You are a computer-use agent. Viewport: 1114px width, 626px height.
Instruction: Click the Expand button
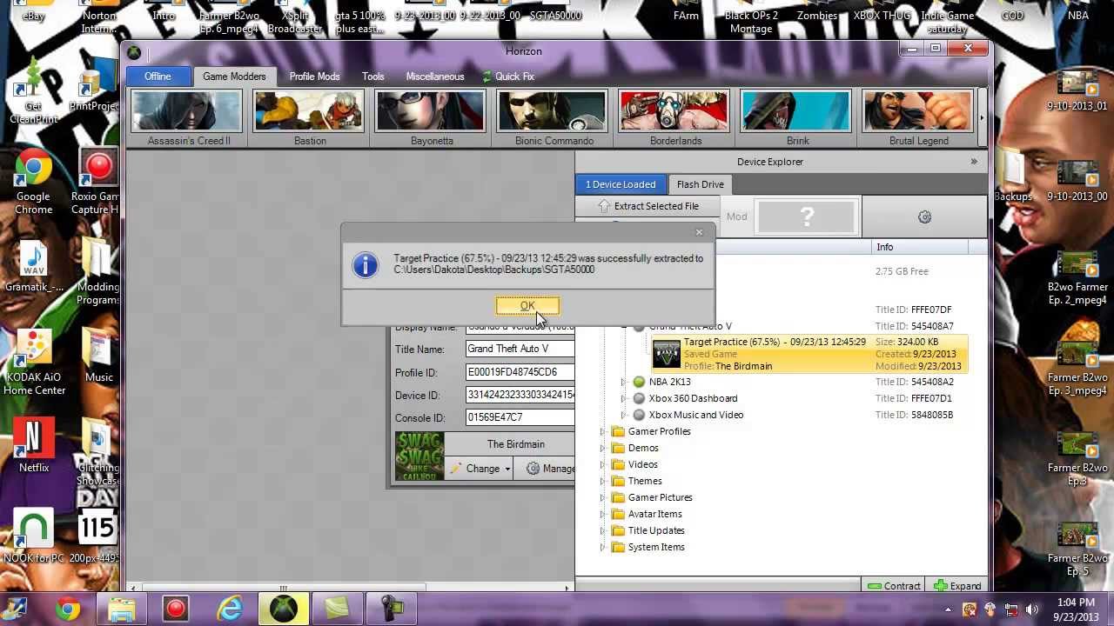pos(957,586)
